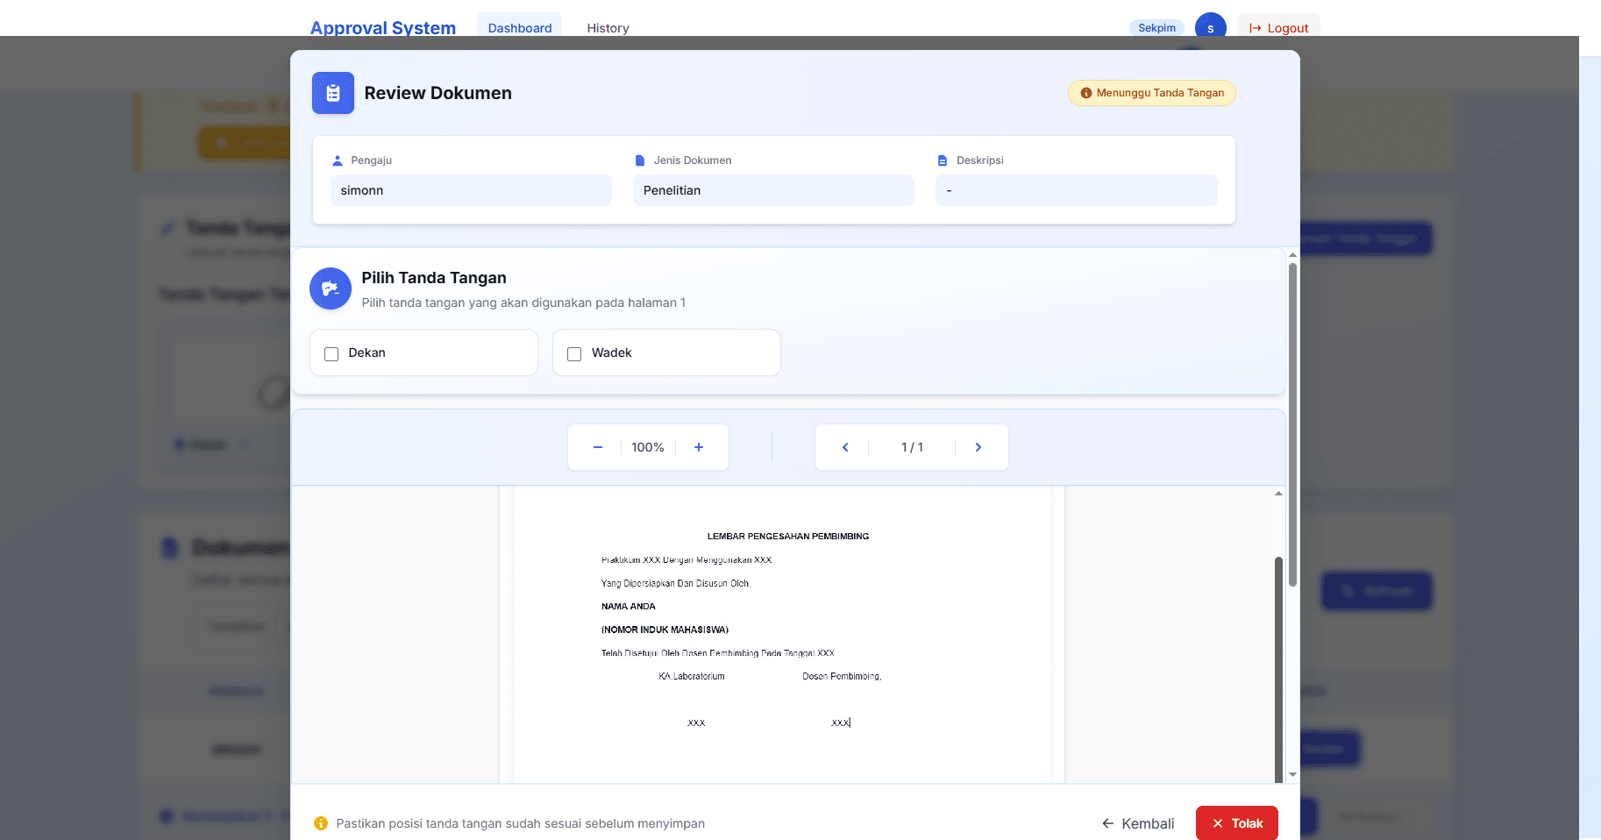Go to the next document page
The width and height of the screenshot is (1601, 840).
coord(978,447)
